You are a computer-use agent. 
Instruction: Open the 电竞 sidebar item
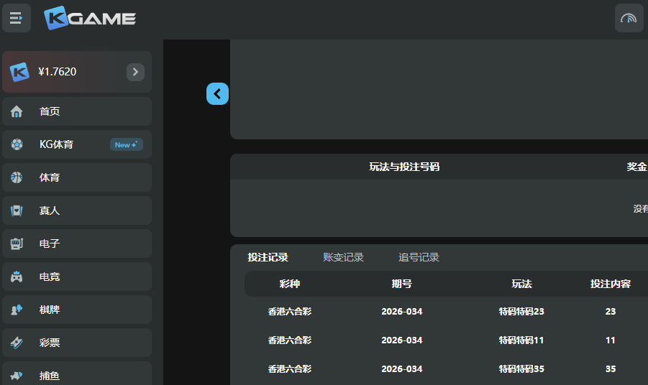coord(77,277)
